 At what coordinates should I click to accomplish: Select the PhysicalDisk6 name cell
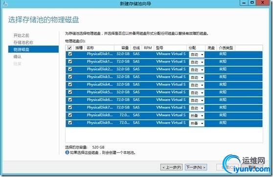coord(100,99)
